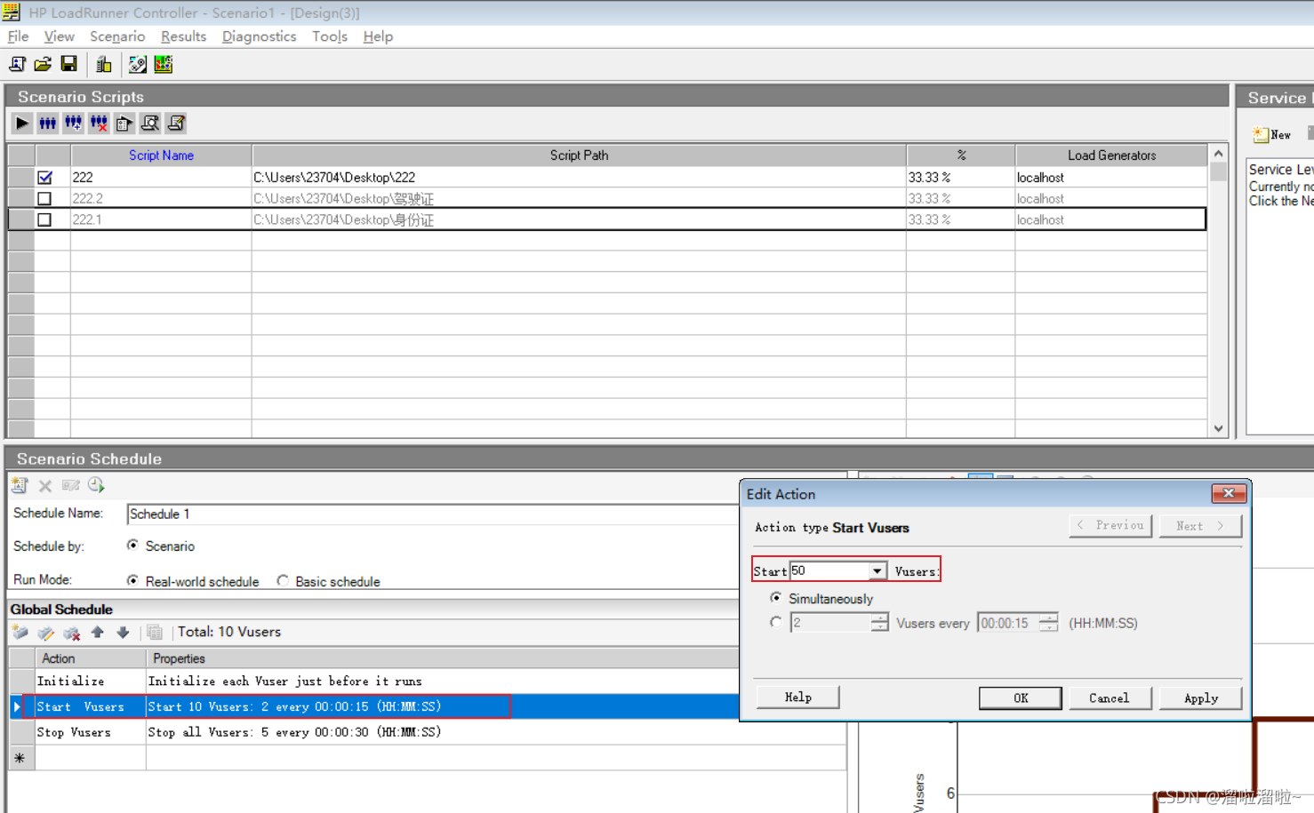Click the Schedule Name input field
1314x813 pixels.
(432, 514)
